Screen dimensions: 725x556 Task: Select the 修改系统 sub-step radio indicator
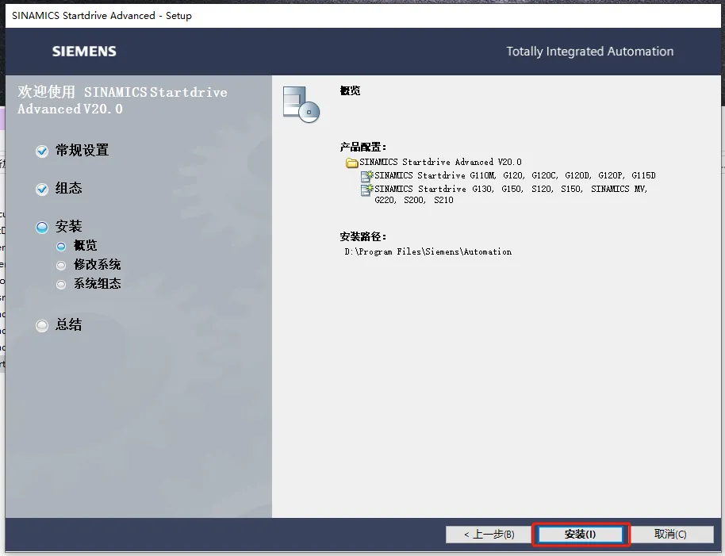61,265
